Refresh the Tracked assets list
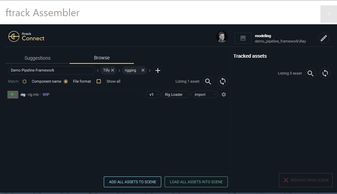337x194 pixels. (325, 73)
